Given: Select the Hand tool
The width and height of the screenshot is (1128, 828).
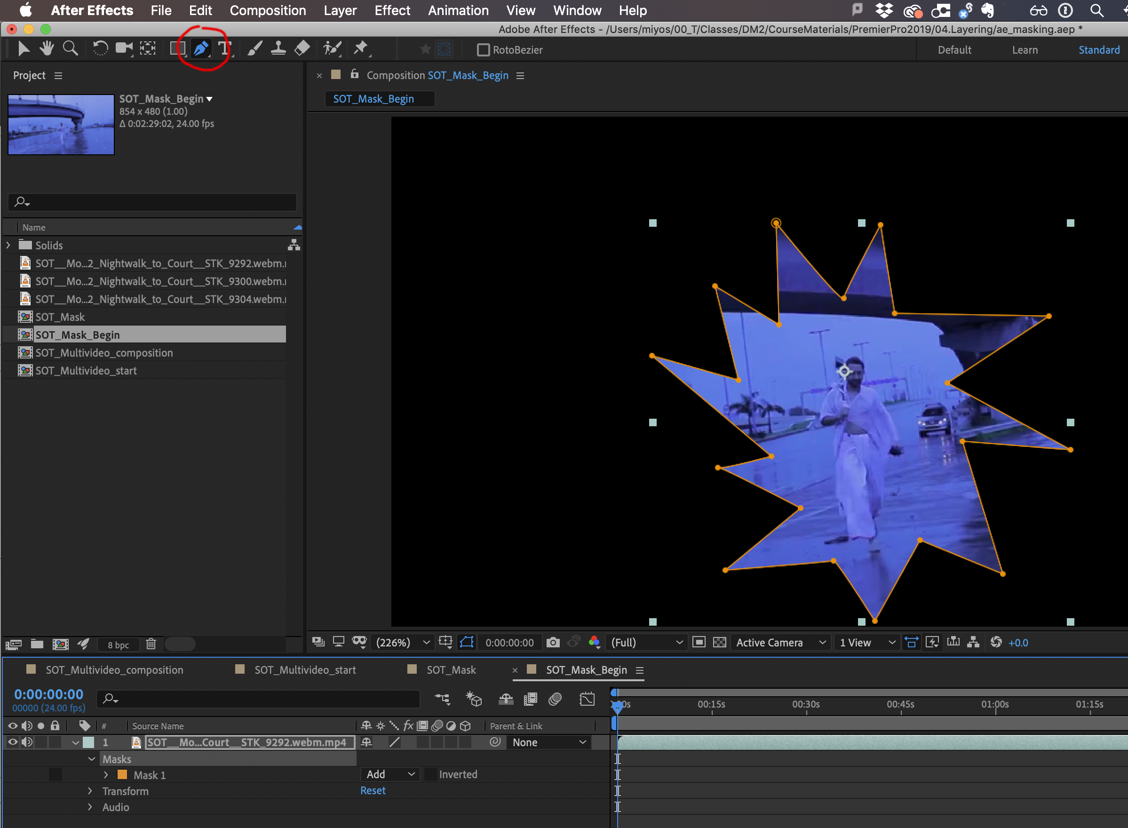Looking at the screenshot, I should (x=47, y=48).
